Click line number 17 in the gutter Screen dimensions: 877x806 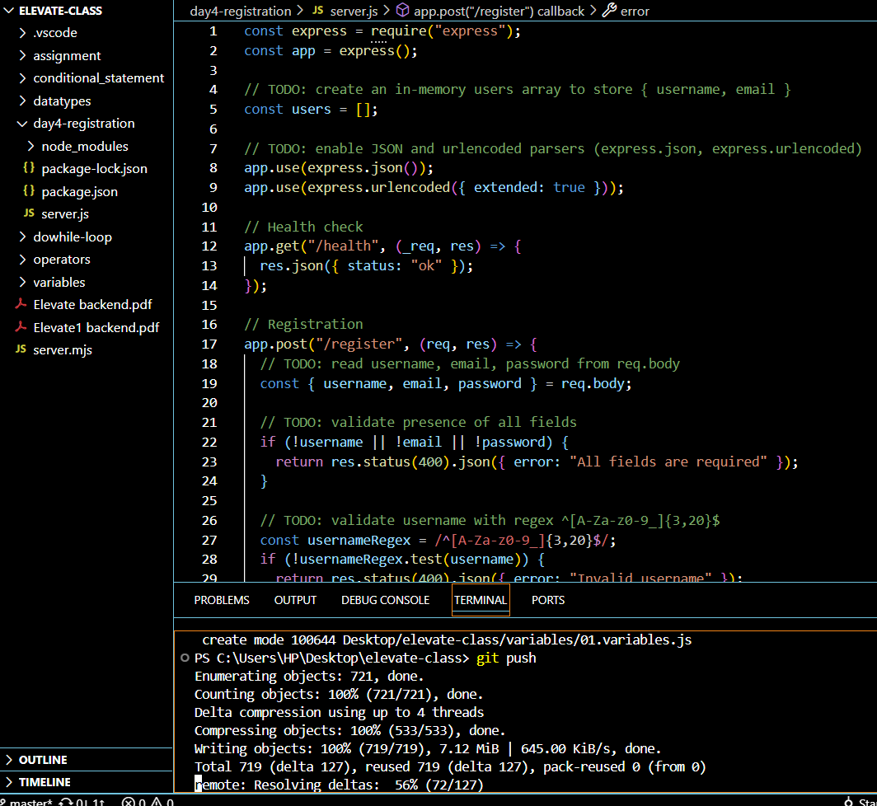point(209,344)
